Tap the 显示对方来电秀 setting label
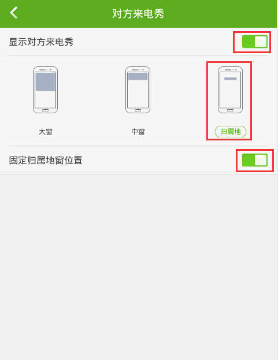The width and height of the screenshot is (278, 360). tap(41, 42)
